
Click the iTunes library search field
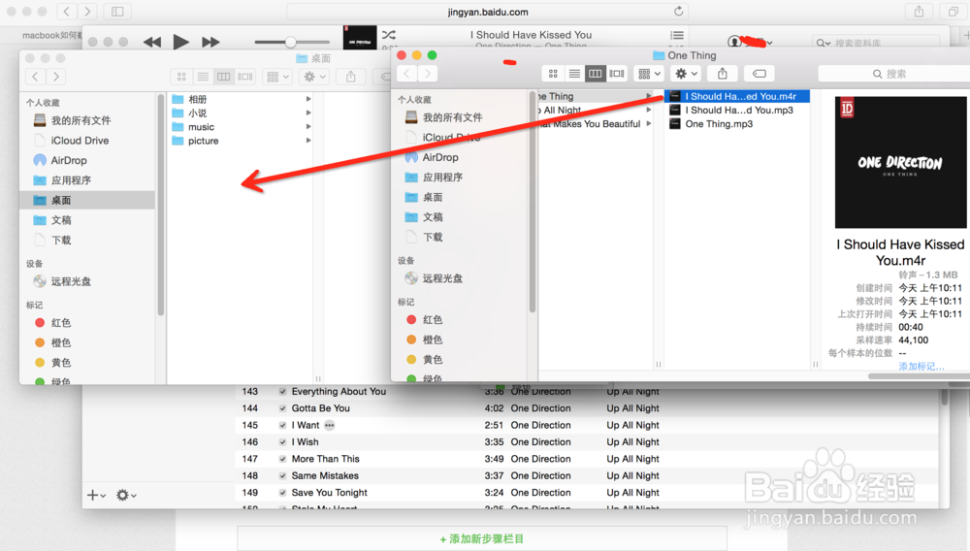pyautogui.click(x=877, y=43)
